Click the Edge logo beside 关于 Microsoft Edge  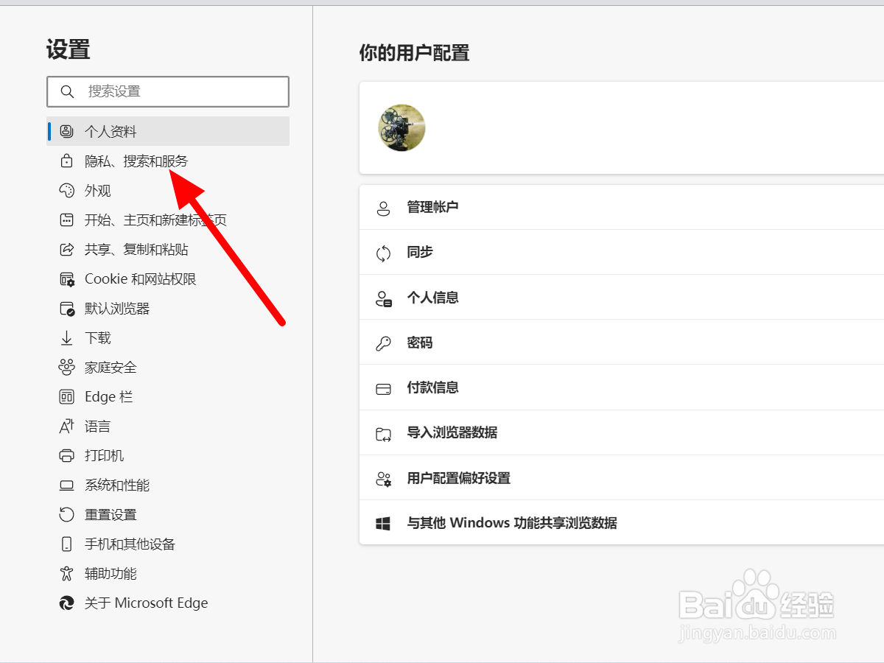point(66,603)
